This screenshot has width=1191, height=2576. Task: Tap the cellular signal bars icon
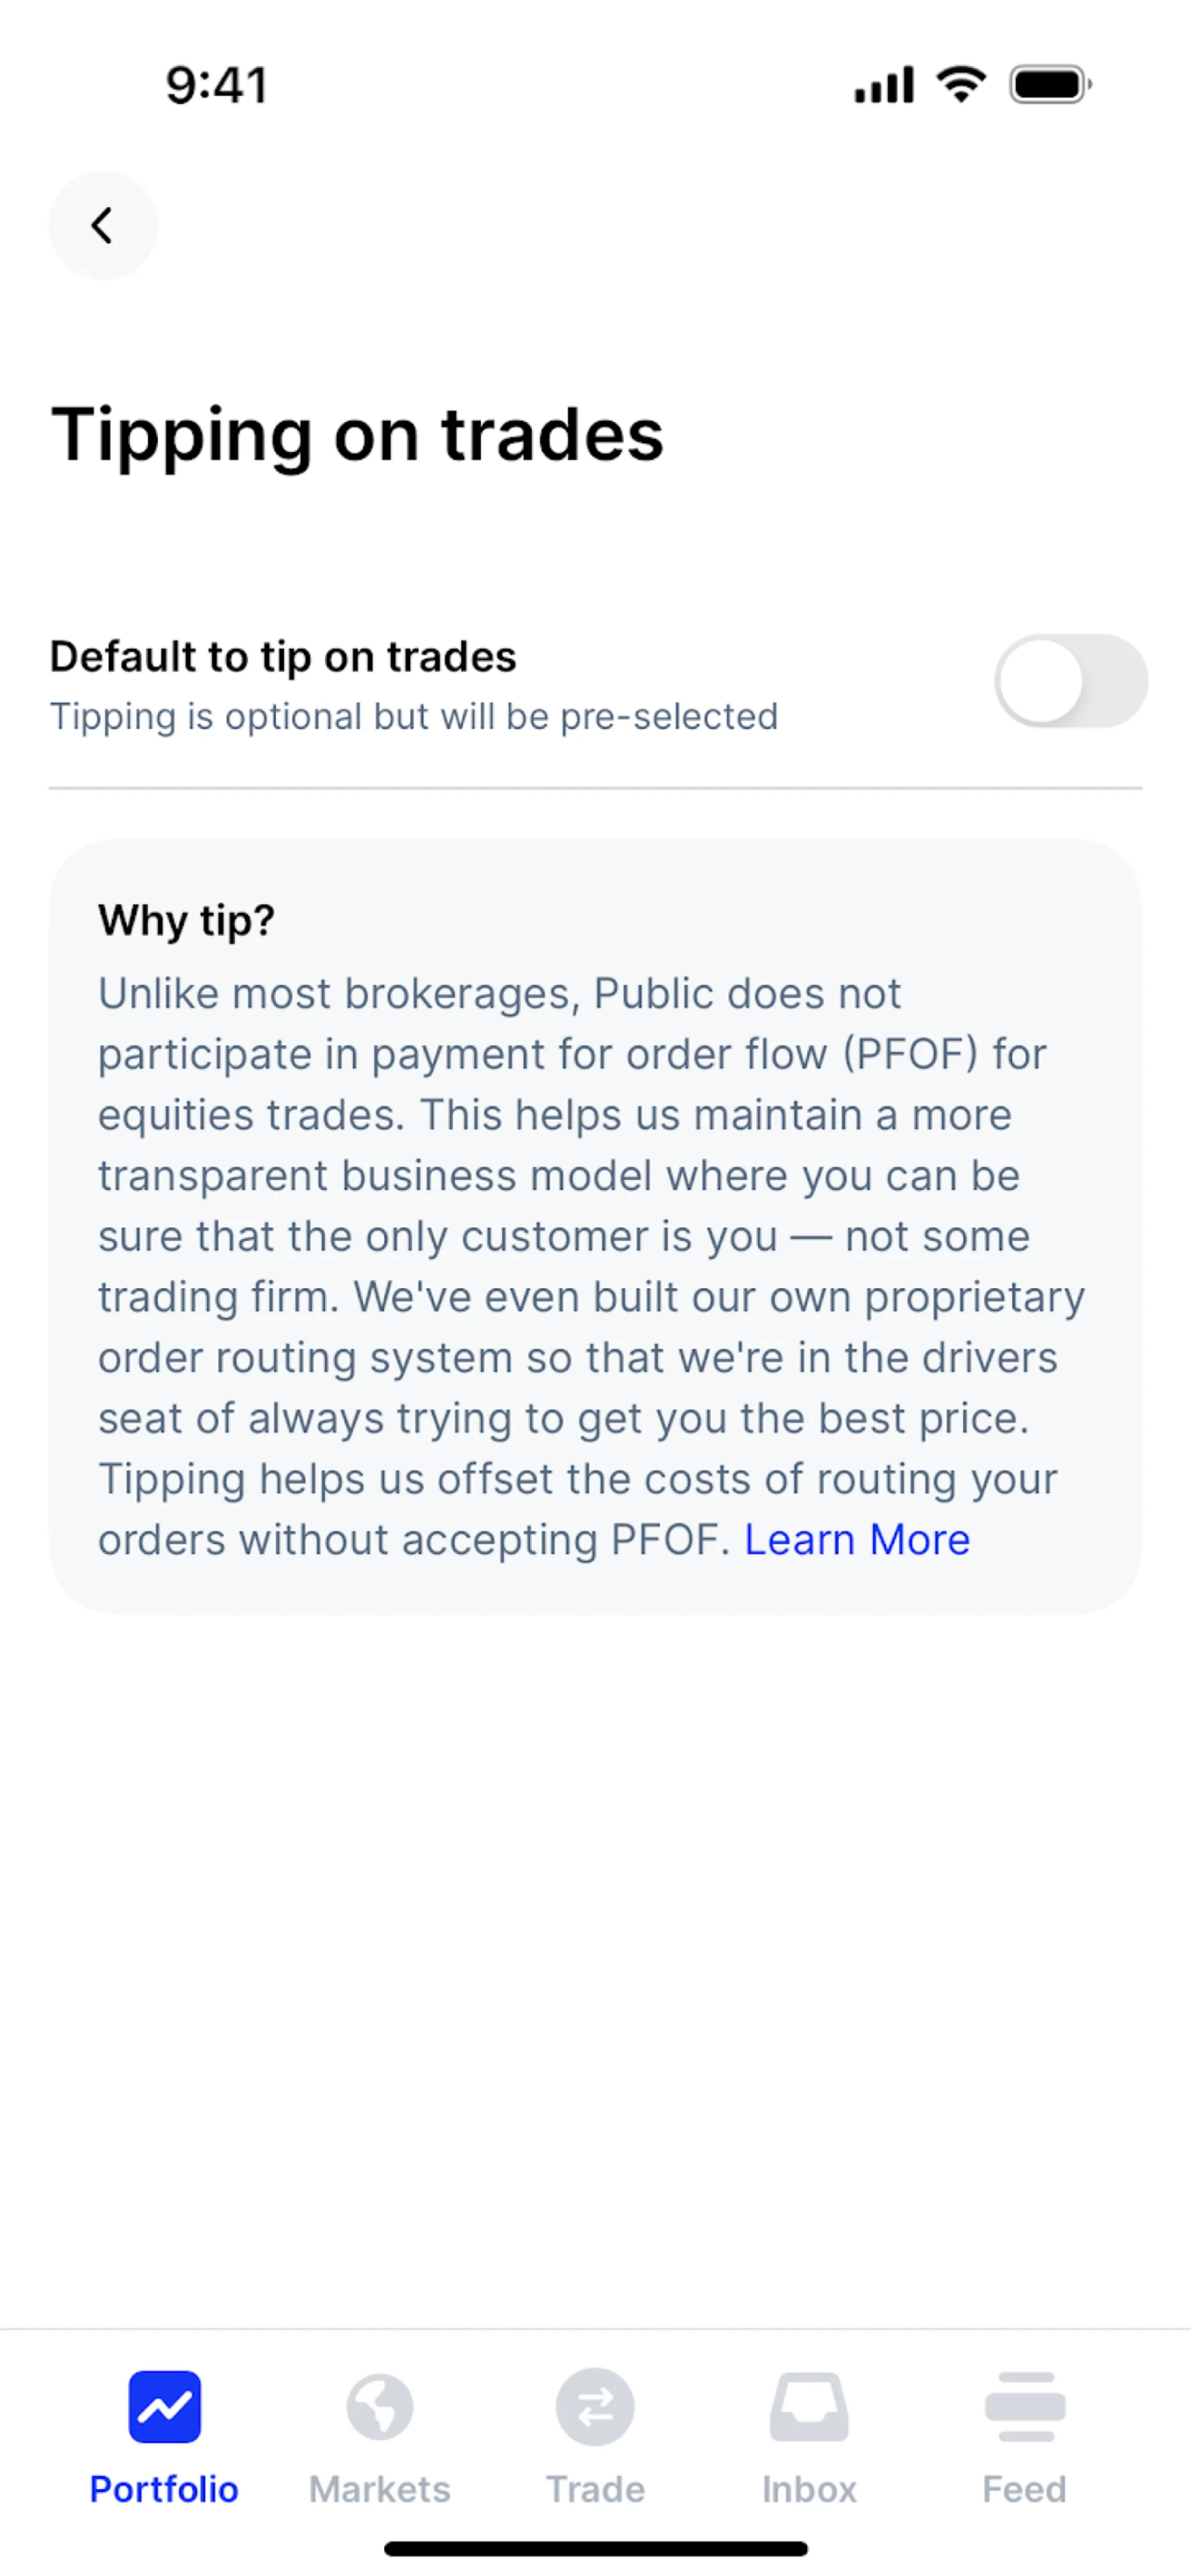(884, 84)
